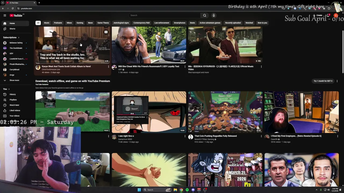Open I Fired My First Employee thumbnail

click(302, 112)
